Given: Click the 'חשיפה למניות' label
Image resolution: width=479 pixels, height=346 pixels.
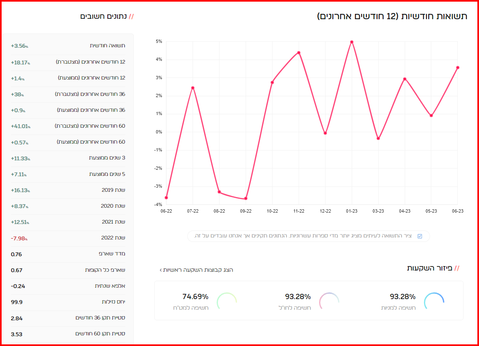Looking at the screenshot, I should pyautogui.click(x=398, y=308).
